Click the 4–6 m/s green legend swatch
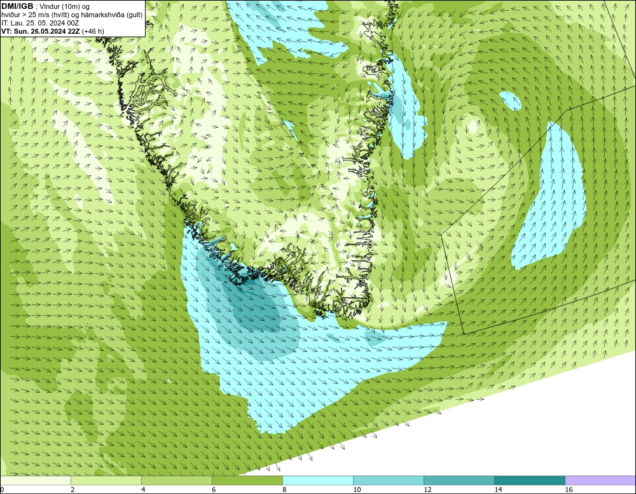 [177, 481]
